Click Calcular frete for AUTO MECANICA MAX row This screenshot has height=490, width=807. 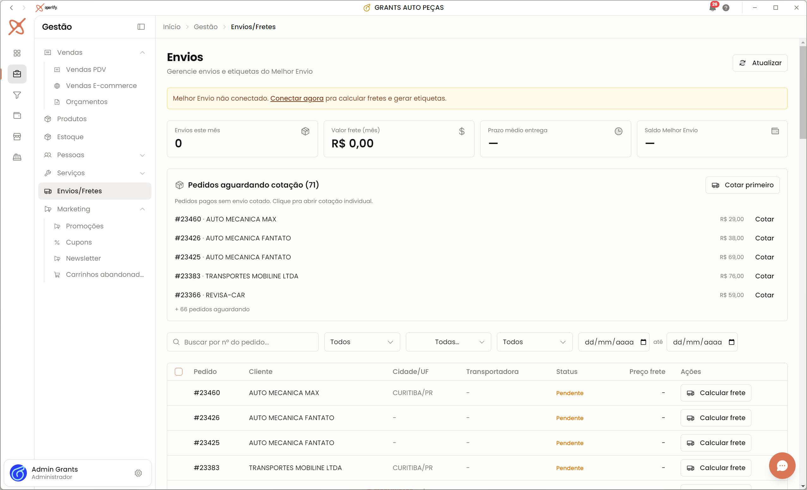point(716,393)
